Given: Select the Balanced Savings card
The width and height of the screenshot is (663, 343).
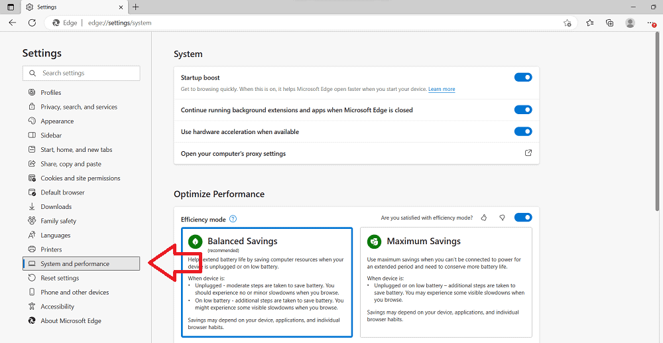Looking at the screenshot, I should 267,282.
